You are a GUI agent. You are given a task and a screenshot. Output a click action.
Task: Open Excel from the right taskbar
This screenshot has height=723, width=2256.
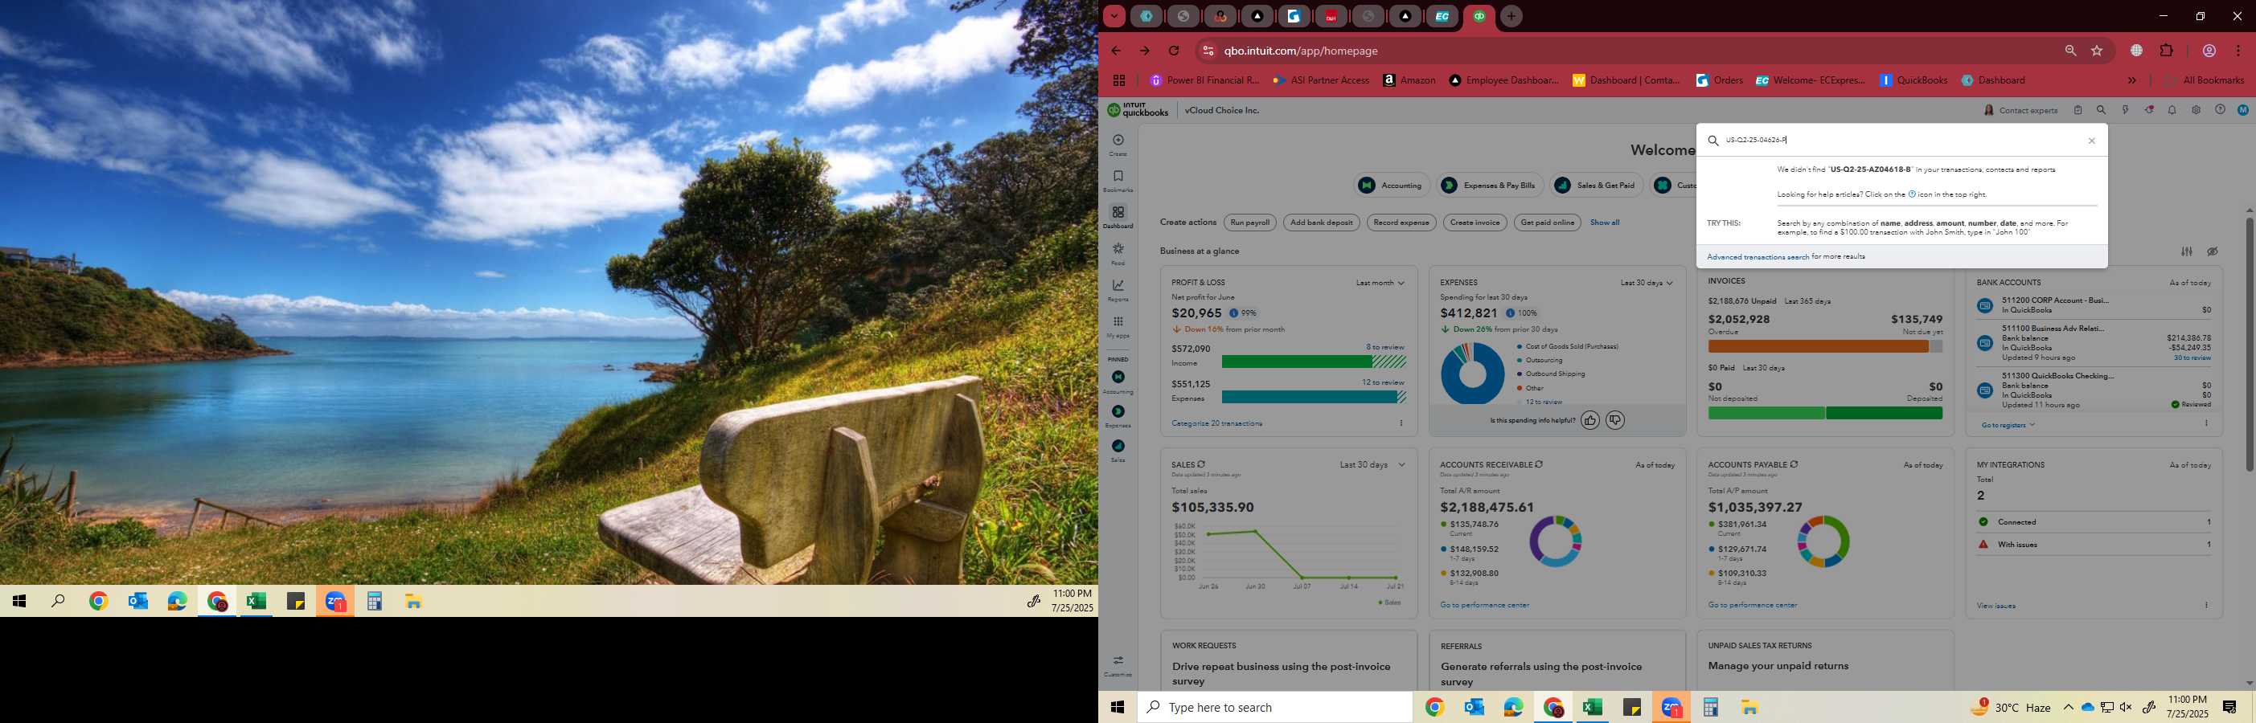coord(1592,707)
